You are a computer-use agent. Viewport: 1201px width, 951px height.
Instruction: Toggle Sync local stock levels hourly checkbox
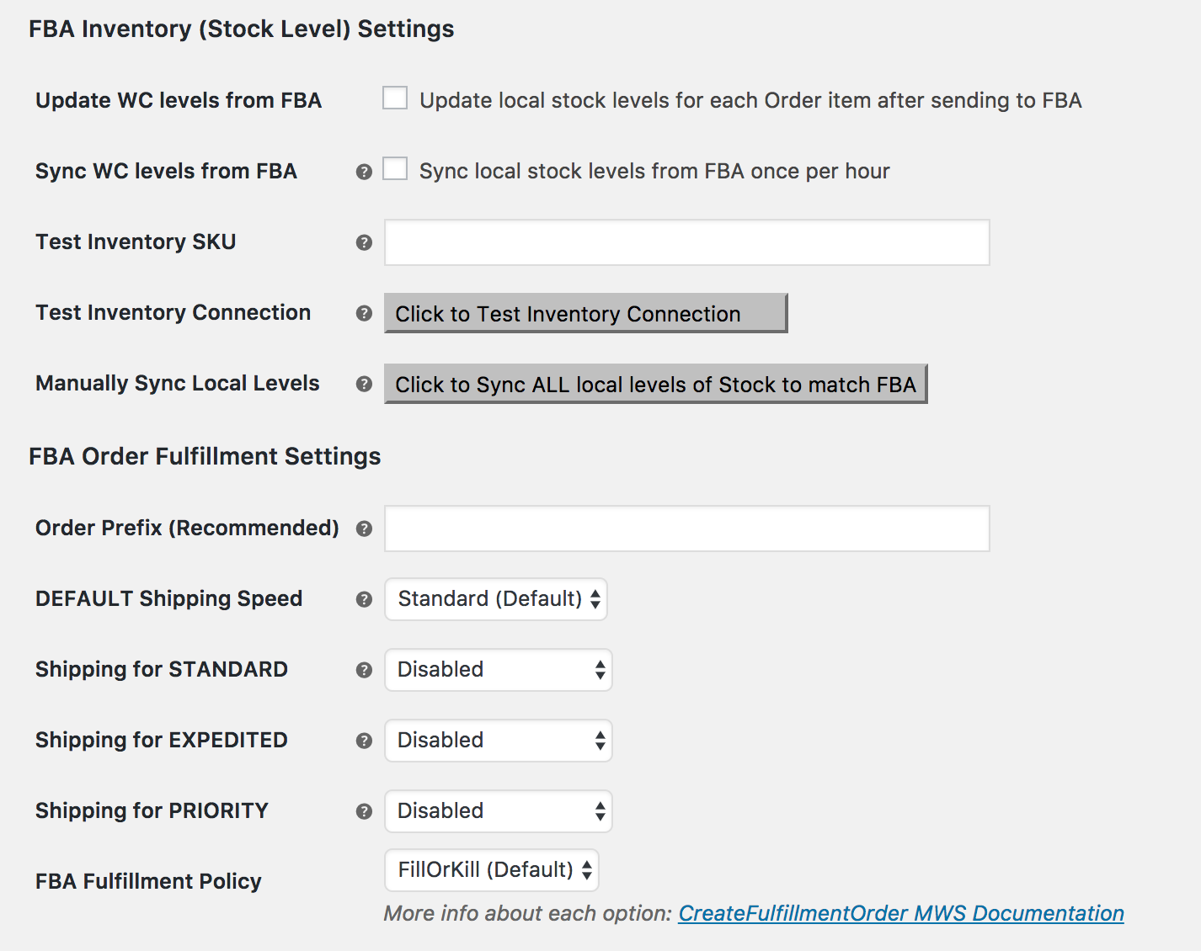coord(395,169)
